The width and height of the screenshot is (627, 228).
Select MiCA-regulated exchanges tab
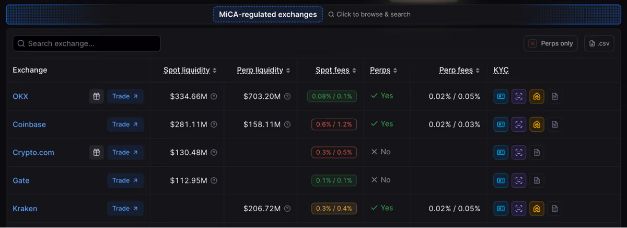tap(268, 15)
